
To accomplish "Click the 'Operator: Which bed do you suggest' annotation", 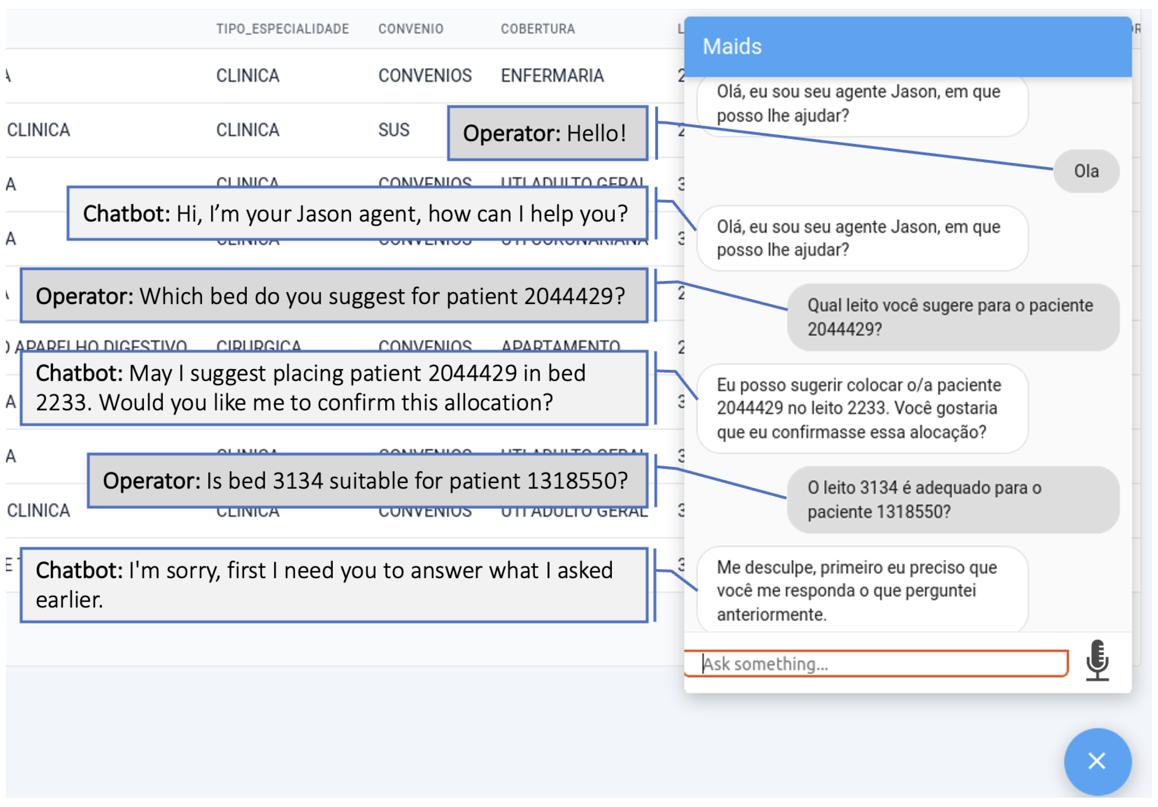I will pos(334,296).
